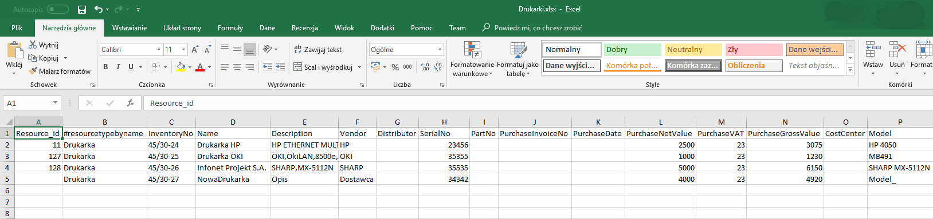
Task: Toggle the Autozapis switch
Action: pos(57,9)
